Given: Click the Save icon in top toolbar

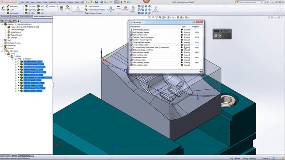Looking at the screenshot, I should point(97,2).
